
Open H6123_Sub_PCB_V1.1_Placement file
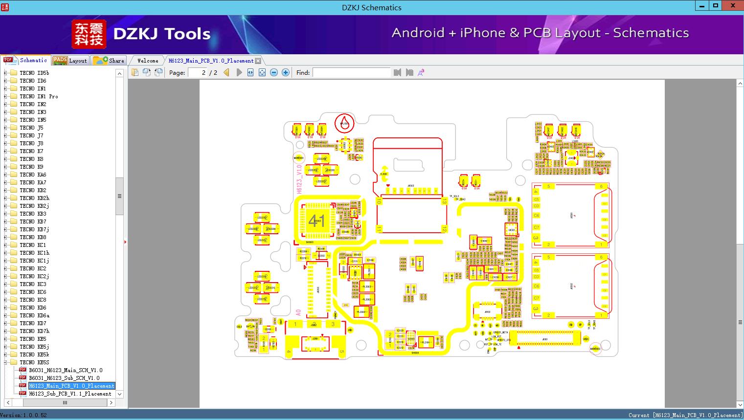click(x=70, y=394)
